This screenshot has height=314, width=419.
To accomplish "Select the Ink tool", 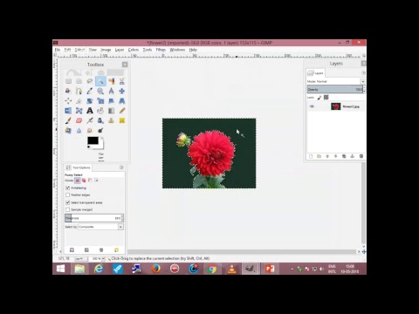I will coord(100,120).
